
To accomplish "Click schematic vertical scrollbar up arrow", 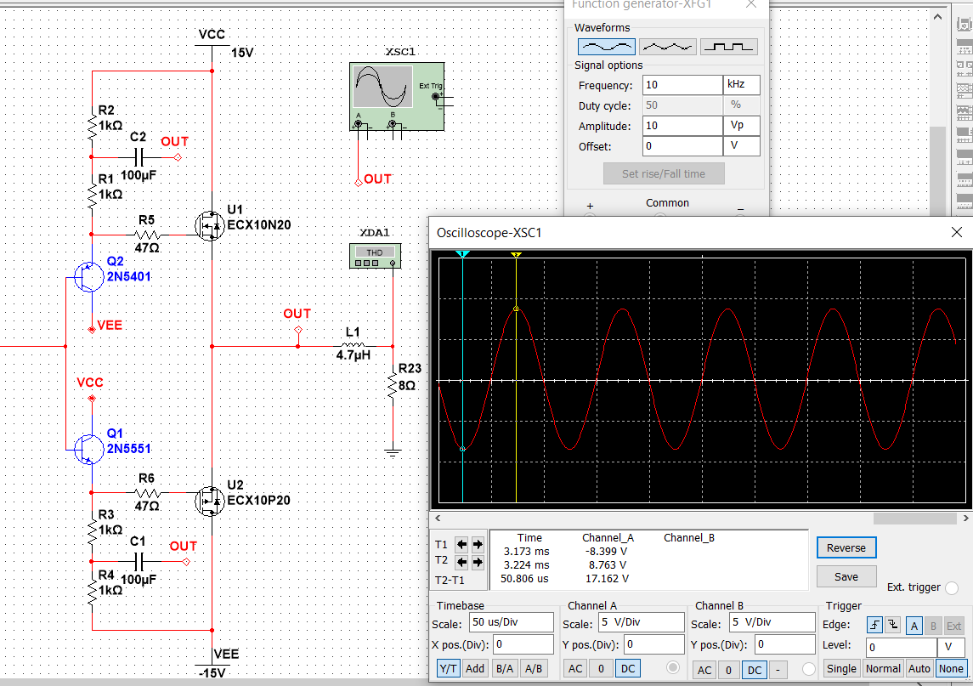I will [x=937, y=17].
